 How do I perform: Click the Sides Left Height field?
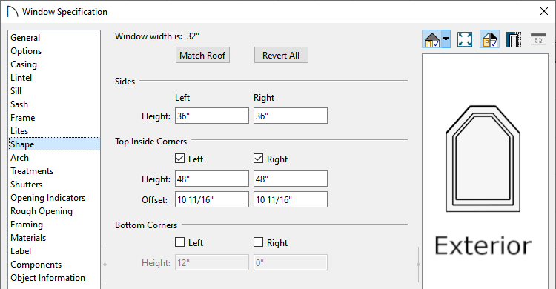pos(212,116)
